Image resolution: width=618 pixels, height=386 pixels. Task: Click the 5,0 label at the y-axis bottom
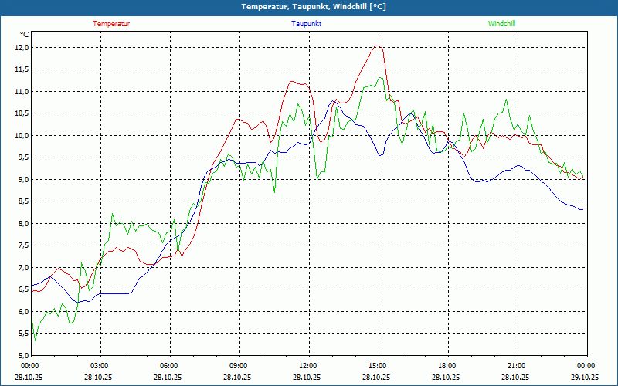[21, 355]
